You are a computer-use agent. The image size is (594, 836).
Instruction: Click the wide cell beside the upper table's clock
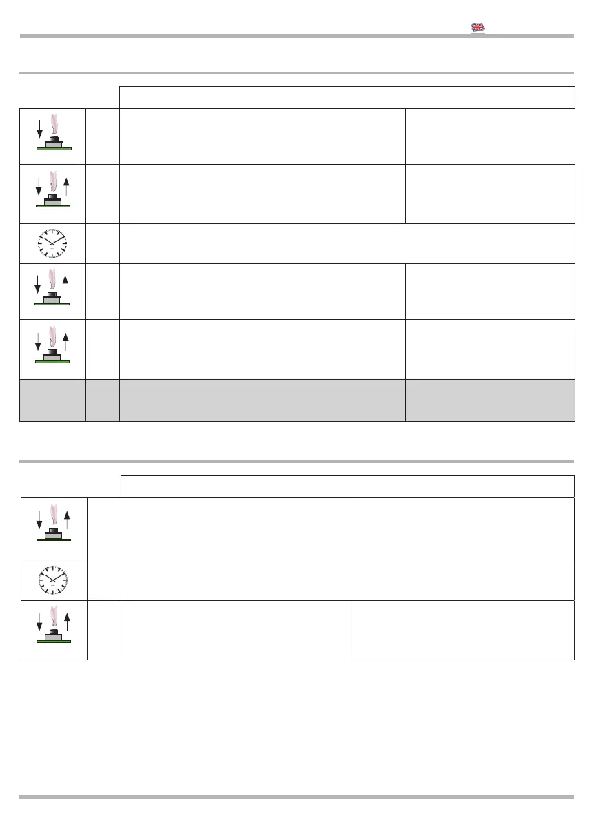point(347,243)
